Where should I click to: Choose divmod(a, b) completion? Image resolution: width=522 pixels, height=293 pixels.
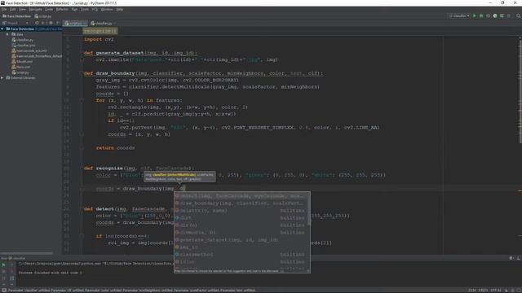(x=242, y=233)
